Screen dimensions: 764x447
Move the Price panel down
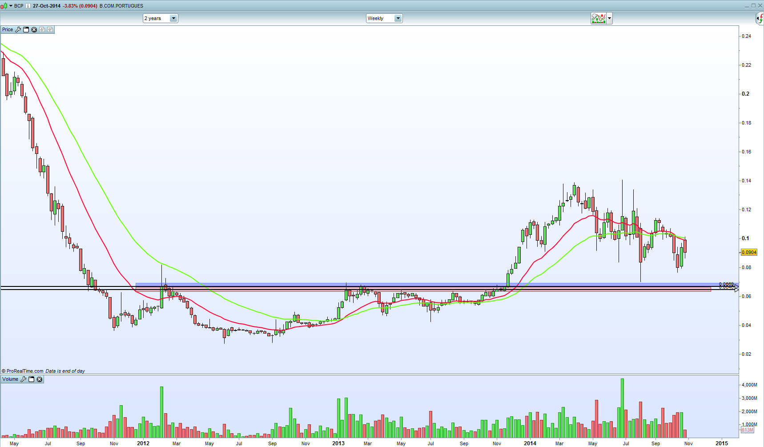(x=42, y=29)
